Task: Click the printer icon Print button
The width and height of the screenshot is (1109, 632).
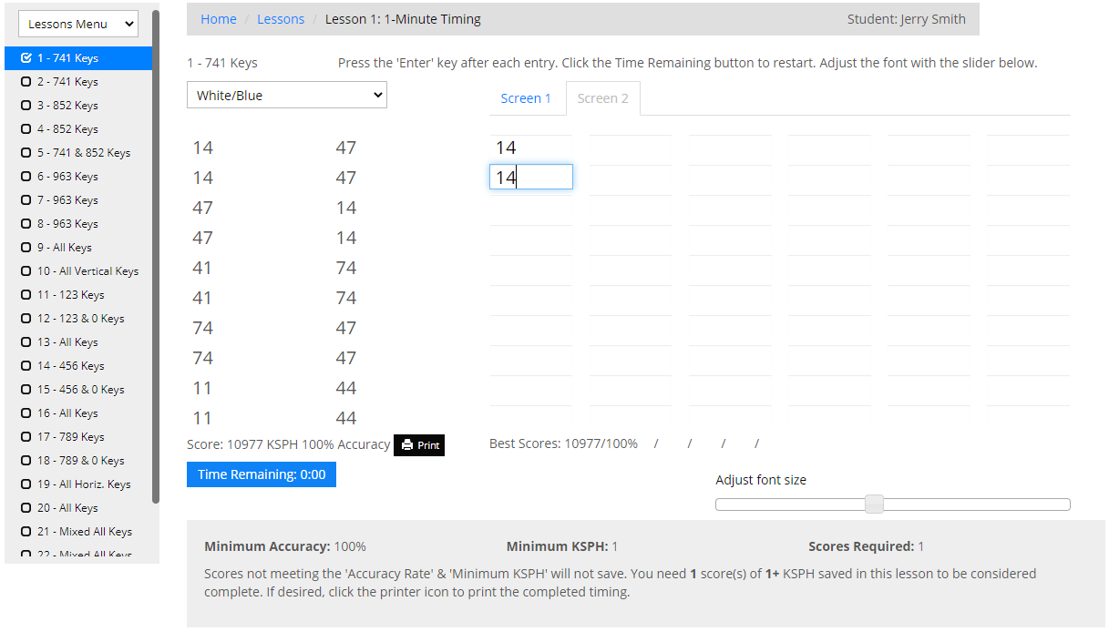Action: point(419,445)
